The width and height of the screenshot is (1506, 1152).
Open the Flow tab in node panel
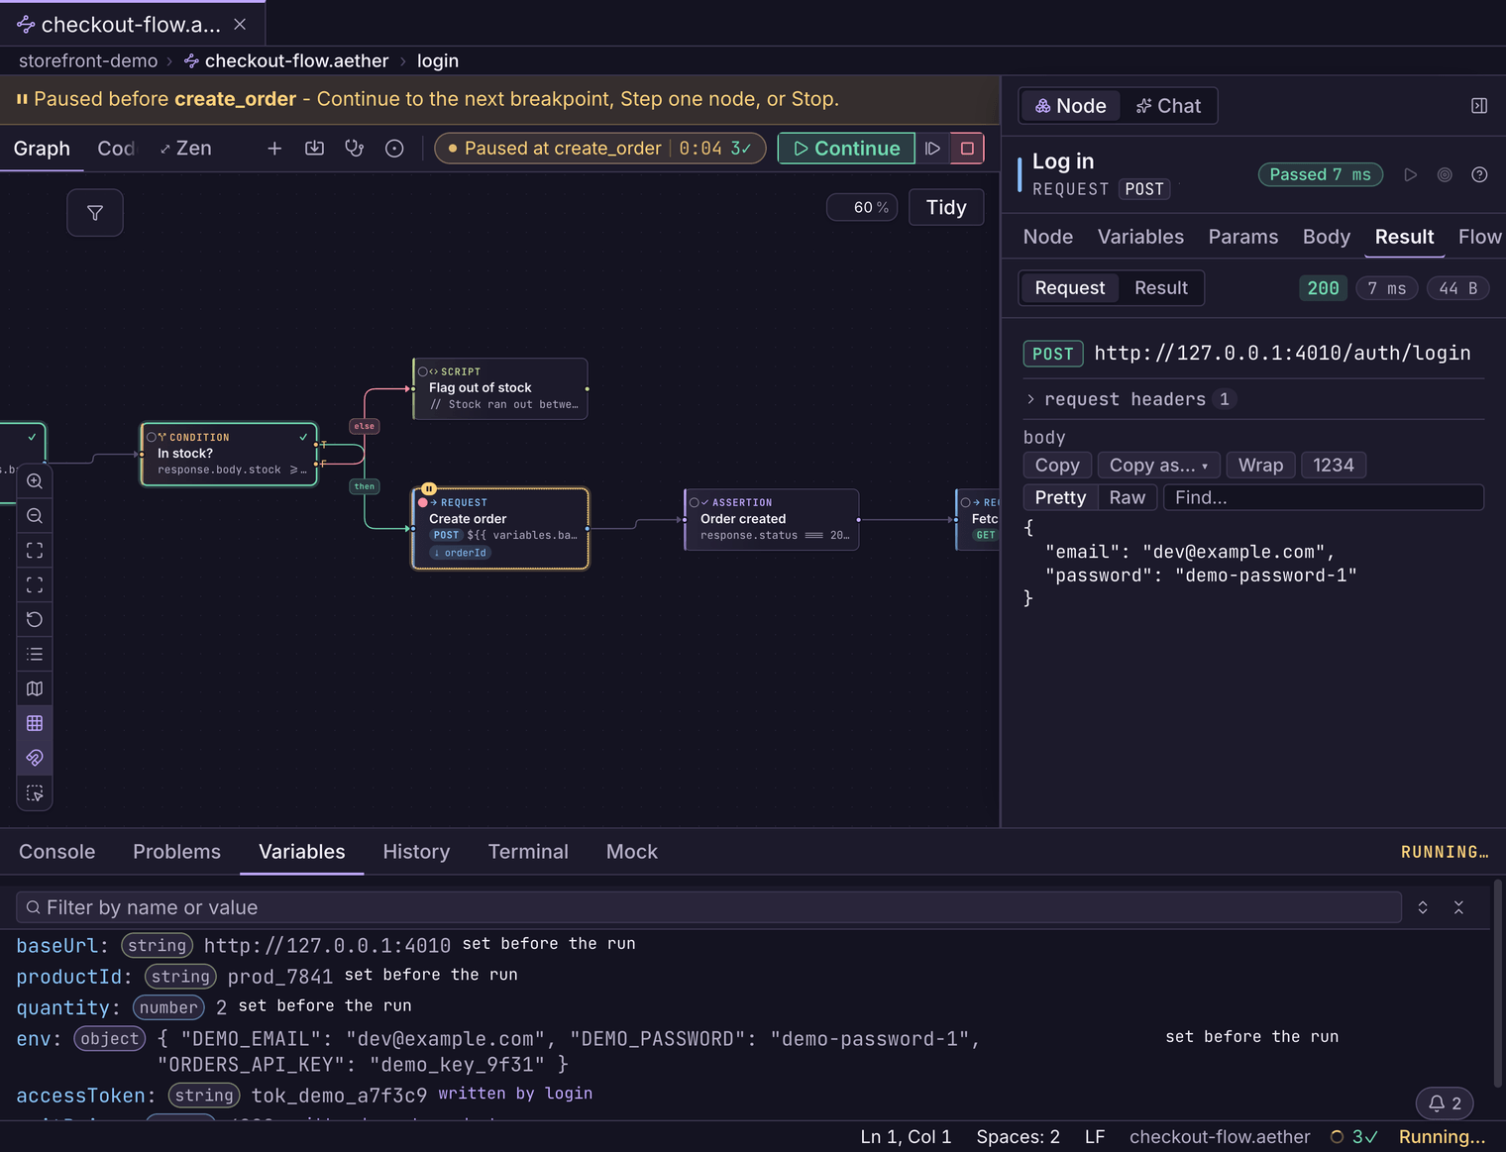tap(1479, 237)
